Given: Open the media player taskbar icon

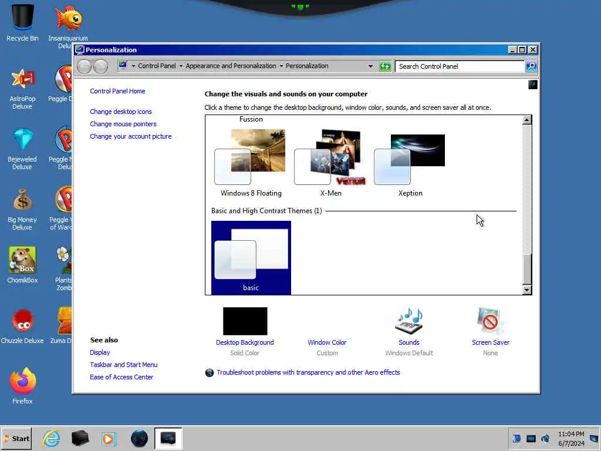Looking at the screenshot, I should click(x=109, y=438).
